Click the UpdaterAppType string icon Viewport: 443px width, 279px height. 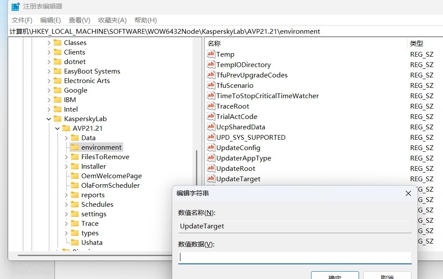[211, 158]
